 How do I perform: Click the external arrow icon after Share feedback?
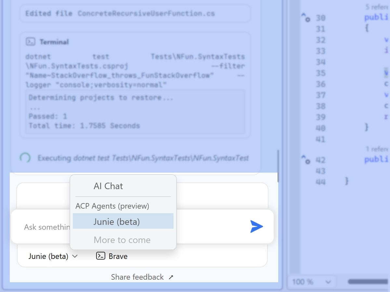(x=171, y=277)
